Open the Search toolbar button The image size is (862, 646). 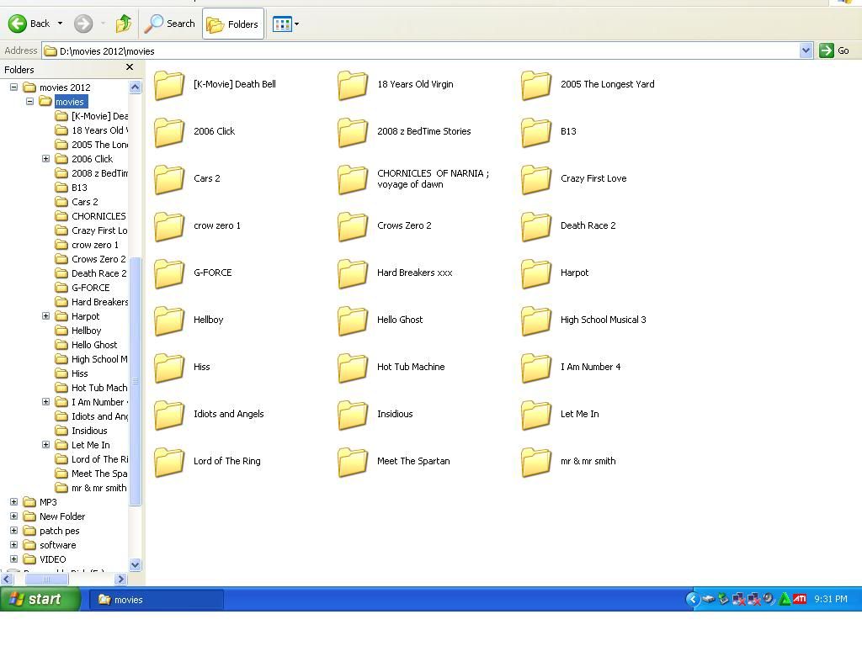(170, 24)
